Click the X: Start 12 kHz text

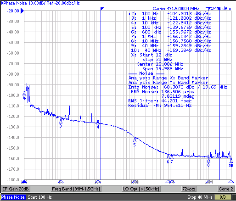152,55
